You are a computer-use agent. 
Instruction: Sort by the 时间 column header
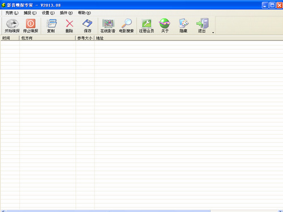tap(10, 38)
